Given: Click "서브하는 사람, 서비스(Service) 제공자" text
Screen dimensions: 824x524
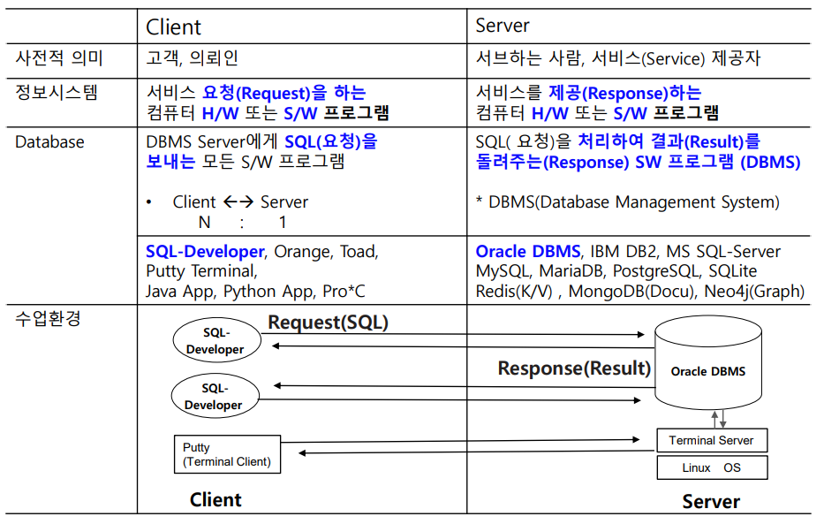Looking at the screenshot, I should [618, 57].
